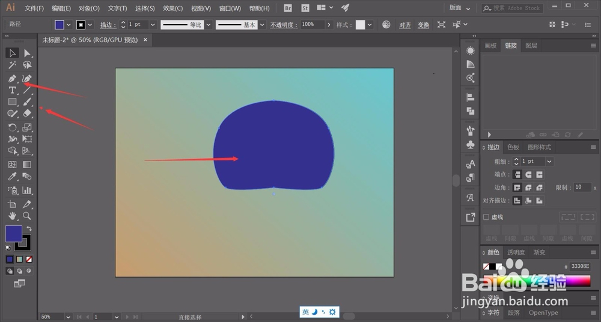This screenshot has height=322, width=601.
Task: Select the Eyedropper tool
Action: coord(12,177)
